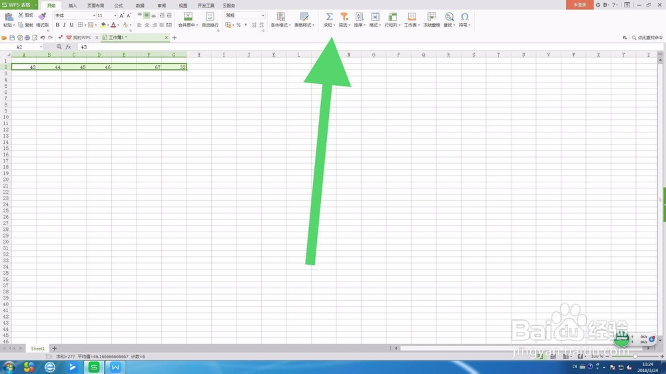Image resolution: width=666 pixels, height=374 pixels.
Task: Toggle Bold formatting
Action: click(x=57, y=25)
